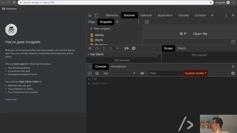Viewport: 237px width, 133px height.
Task: Click Step out of function icon
Action: tap(111, 48)
